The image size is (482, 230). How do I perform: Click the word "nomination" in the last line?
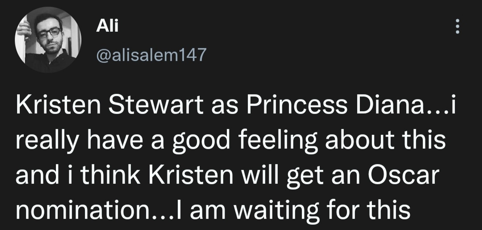coord(83,210)
